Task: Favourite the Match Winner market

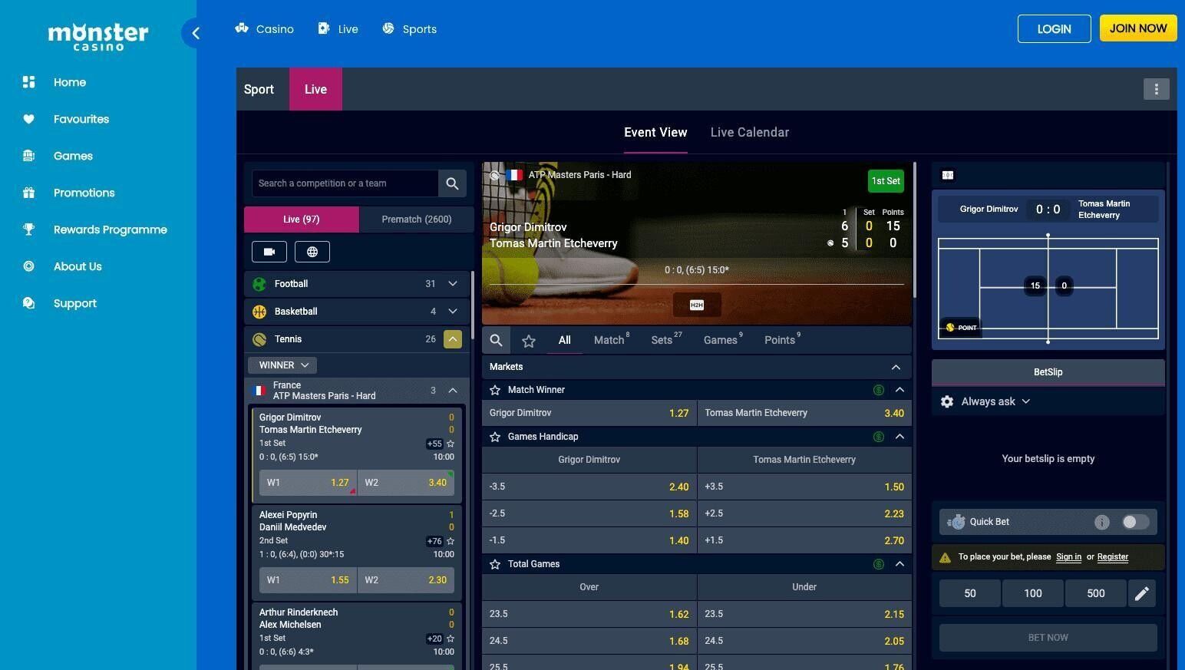Action: coord(495,390)
